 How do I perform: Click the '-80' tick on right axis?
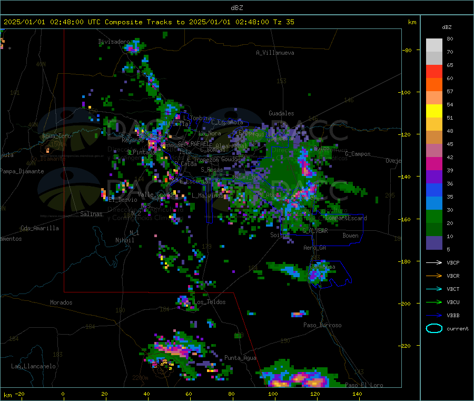click(x=407, y=50)
